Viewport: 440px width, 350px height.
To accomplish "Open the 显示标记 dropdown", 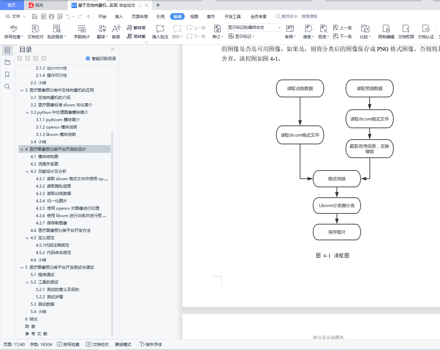I will point(241,36).
